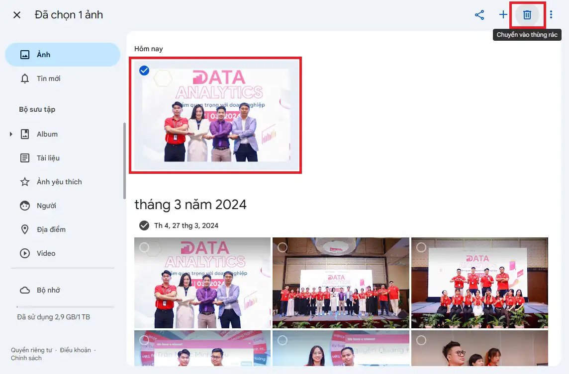Image resolution: width=569 pixels, height=374 pixels.
Task: Open the Người section in the sidebar
Action: click(x=46, y=206)
